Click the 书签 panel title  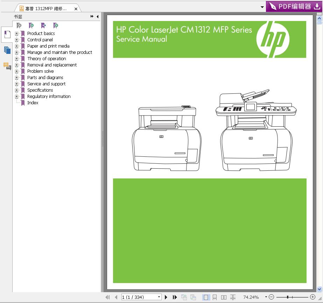[x=18, y=17]
